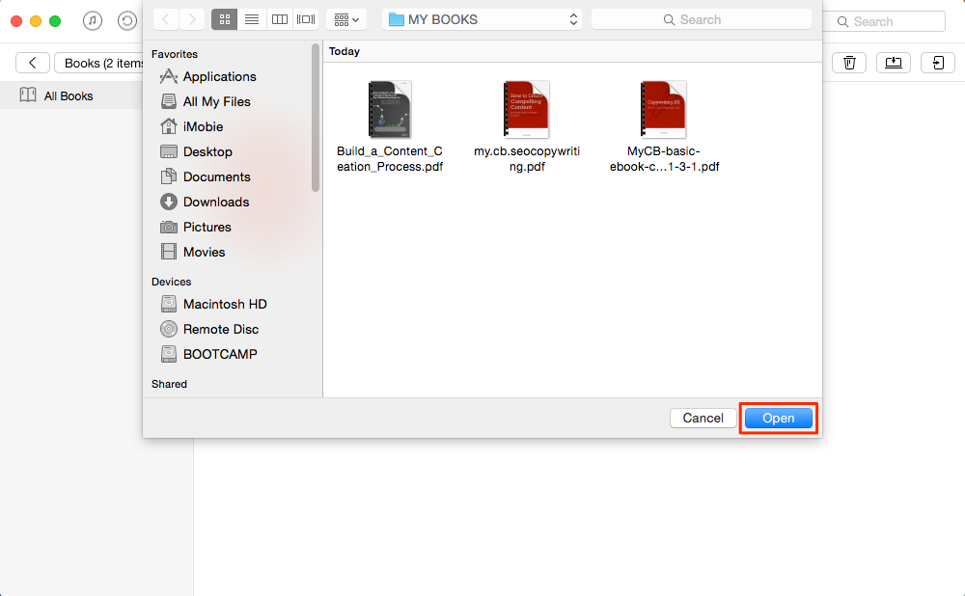
Task: Click the file name label Build_a_Content_C eation_Process.pdf
Action: [x=390, y=159]
